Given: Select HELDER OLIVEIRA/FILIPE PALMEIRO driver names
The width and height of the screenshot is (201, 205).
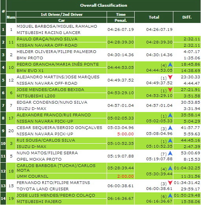Looking at the screenshot, I should pos(56,51).
